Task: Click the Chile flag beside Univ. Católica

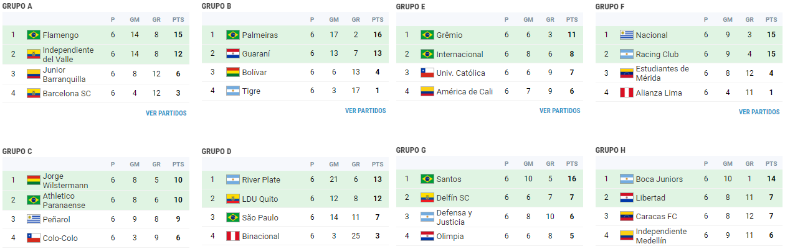Action: pos(427,73)
